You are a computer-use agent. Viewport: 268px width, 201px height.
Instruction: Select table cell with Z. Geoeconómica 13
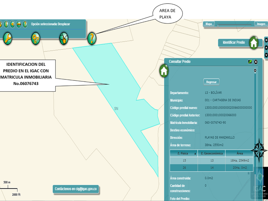point(212,160)
